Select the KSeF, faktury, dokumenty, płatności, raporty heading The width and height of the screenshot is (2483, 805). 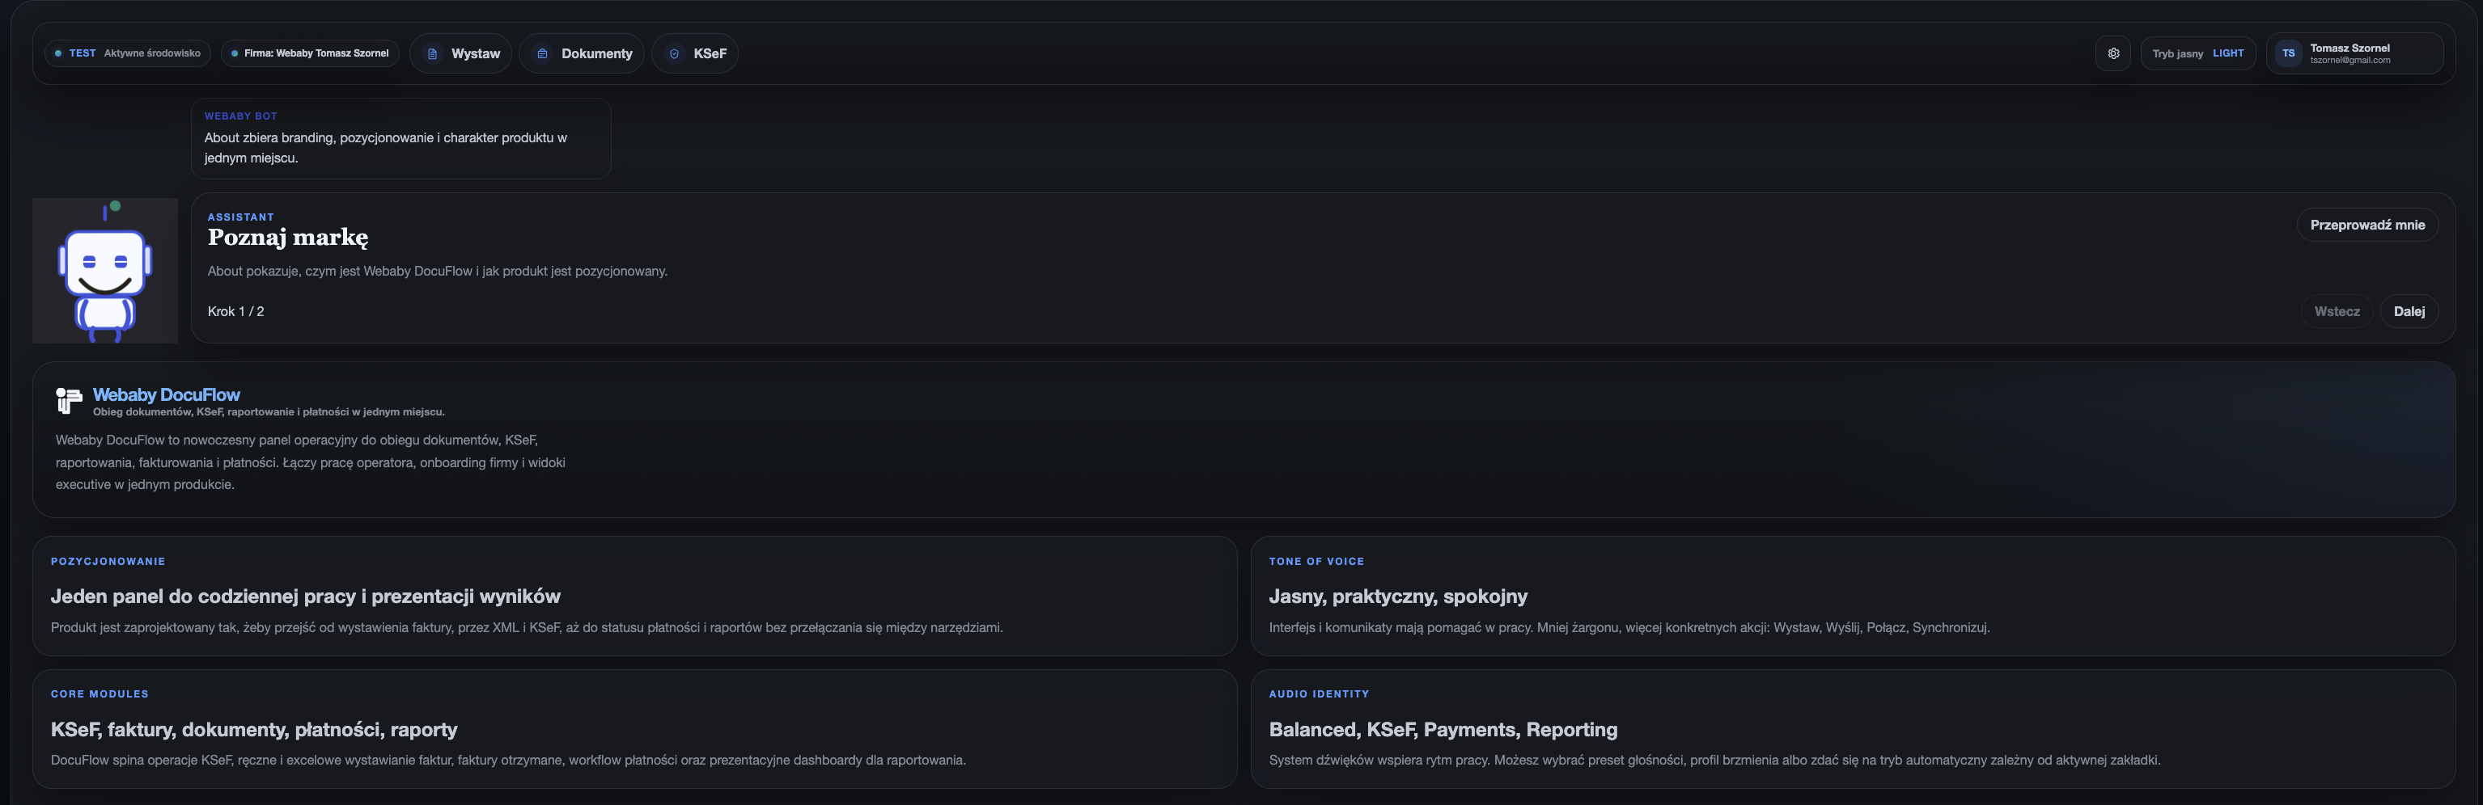coord(253,729)
